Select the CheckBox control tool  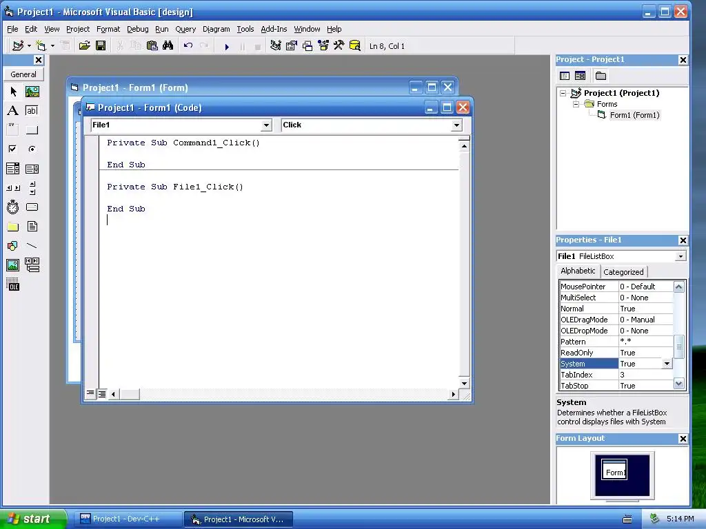tap(13, 149)
